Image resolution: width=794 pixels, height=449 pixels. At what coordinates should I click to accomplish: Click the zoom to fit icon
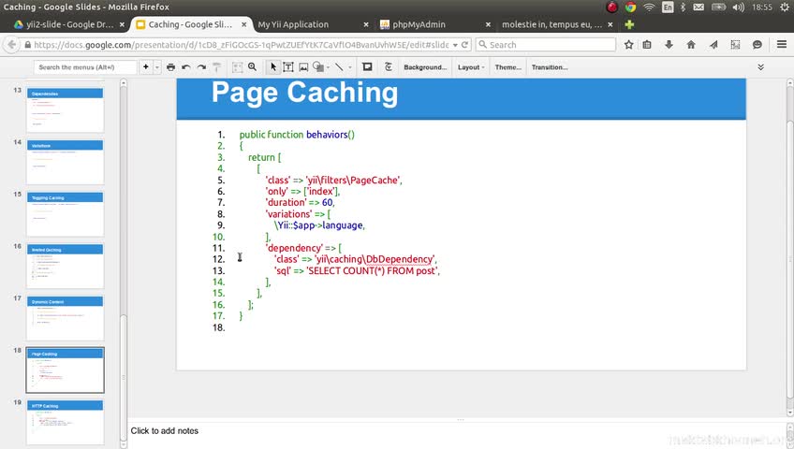pyautogui.click(x=237, y=66)
